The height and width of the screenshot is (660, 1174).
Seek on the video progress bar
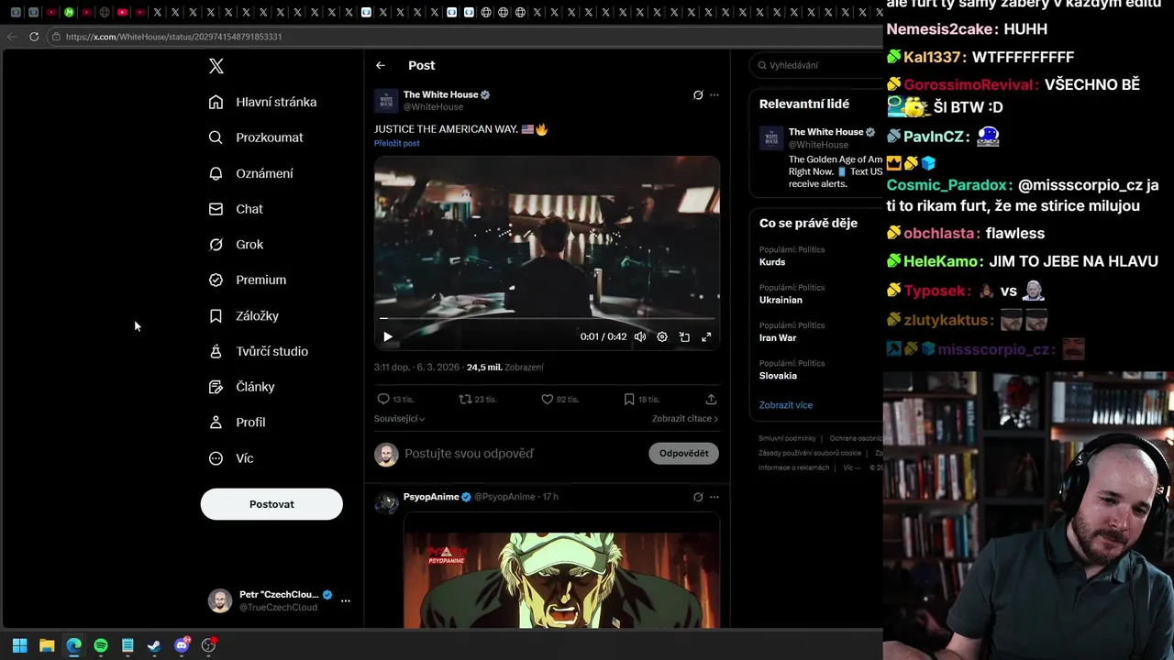(547, 319)
